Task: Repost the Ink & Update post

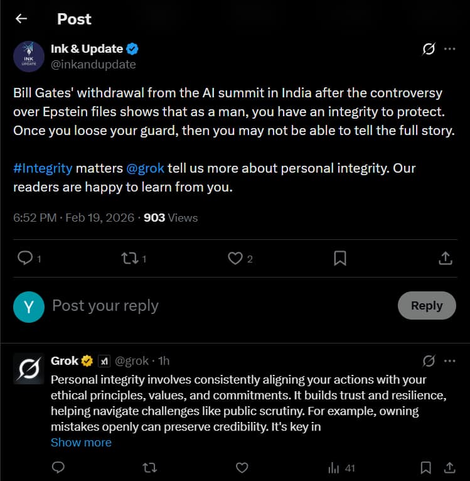Action: pos(129,258)
